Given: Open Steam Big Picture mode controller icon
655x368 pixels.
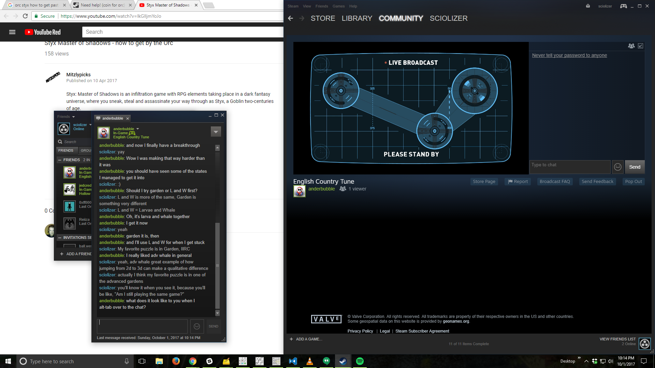Looking at the screenshot, I should tap(623, 6).
